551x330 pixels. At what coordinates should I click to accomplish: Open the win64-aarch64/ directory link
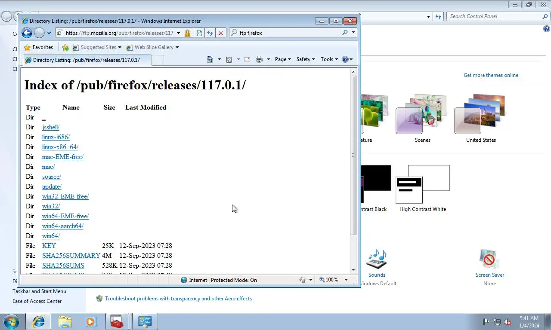[63, 226]
